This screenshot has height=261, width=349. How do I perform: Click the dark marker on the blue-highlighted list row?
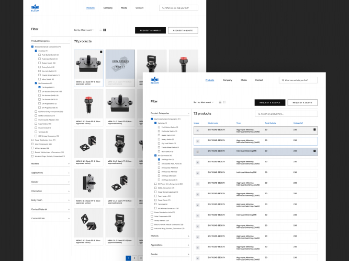pyautogui.click(x=314, y=151)
